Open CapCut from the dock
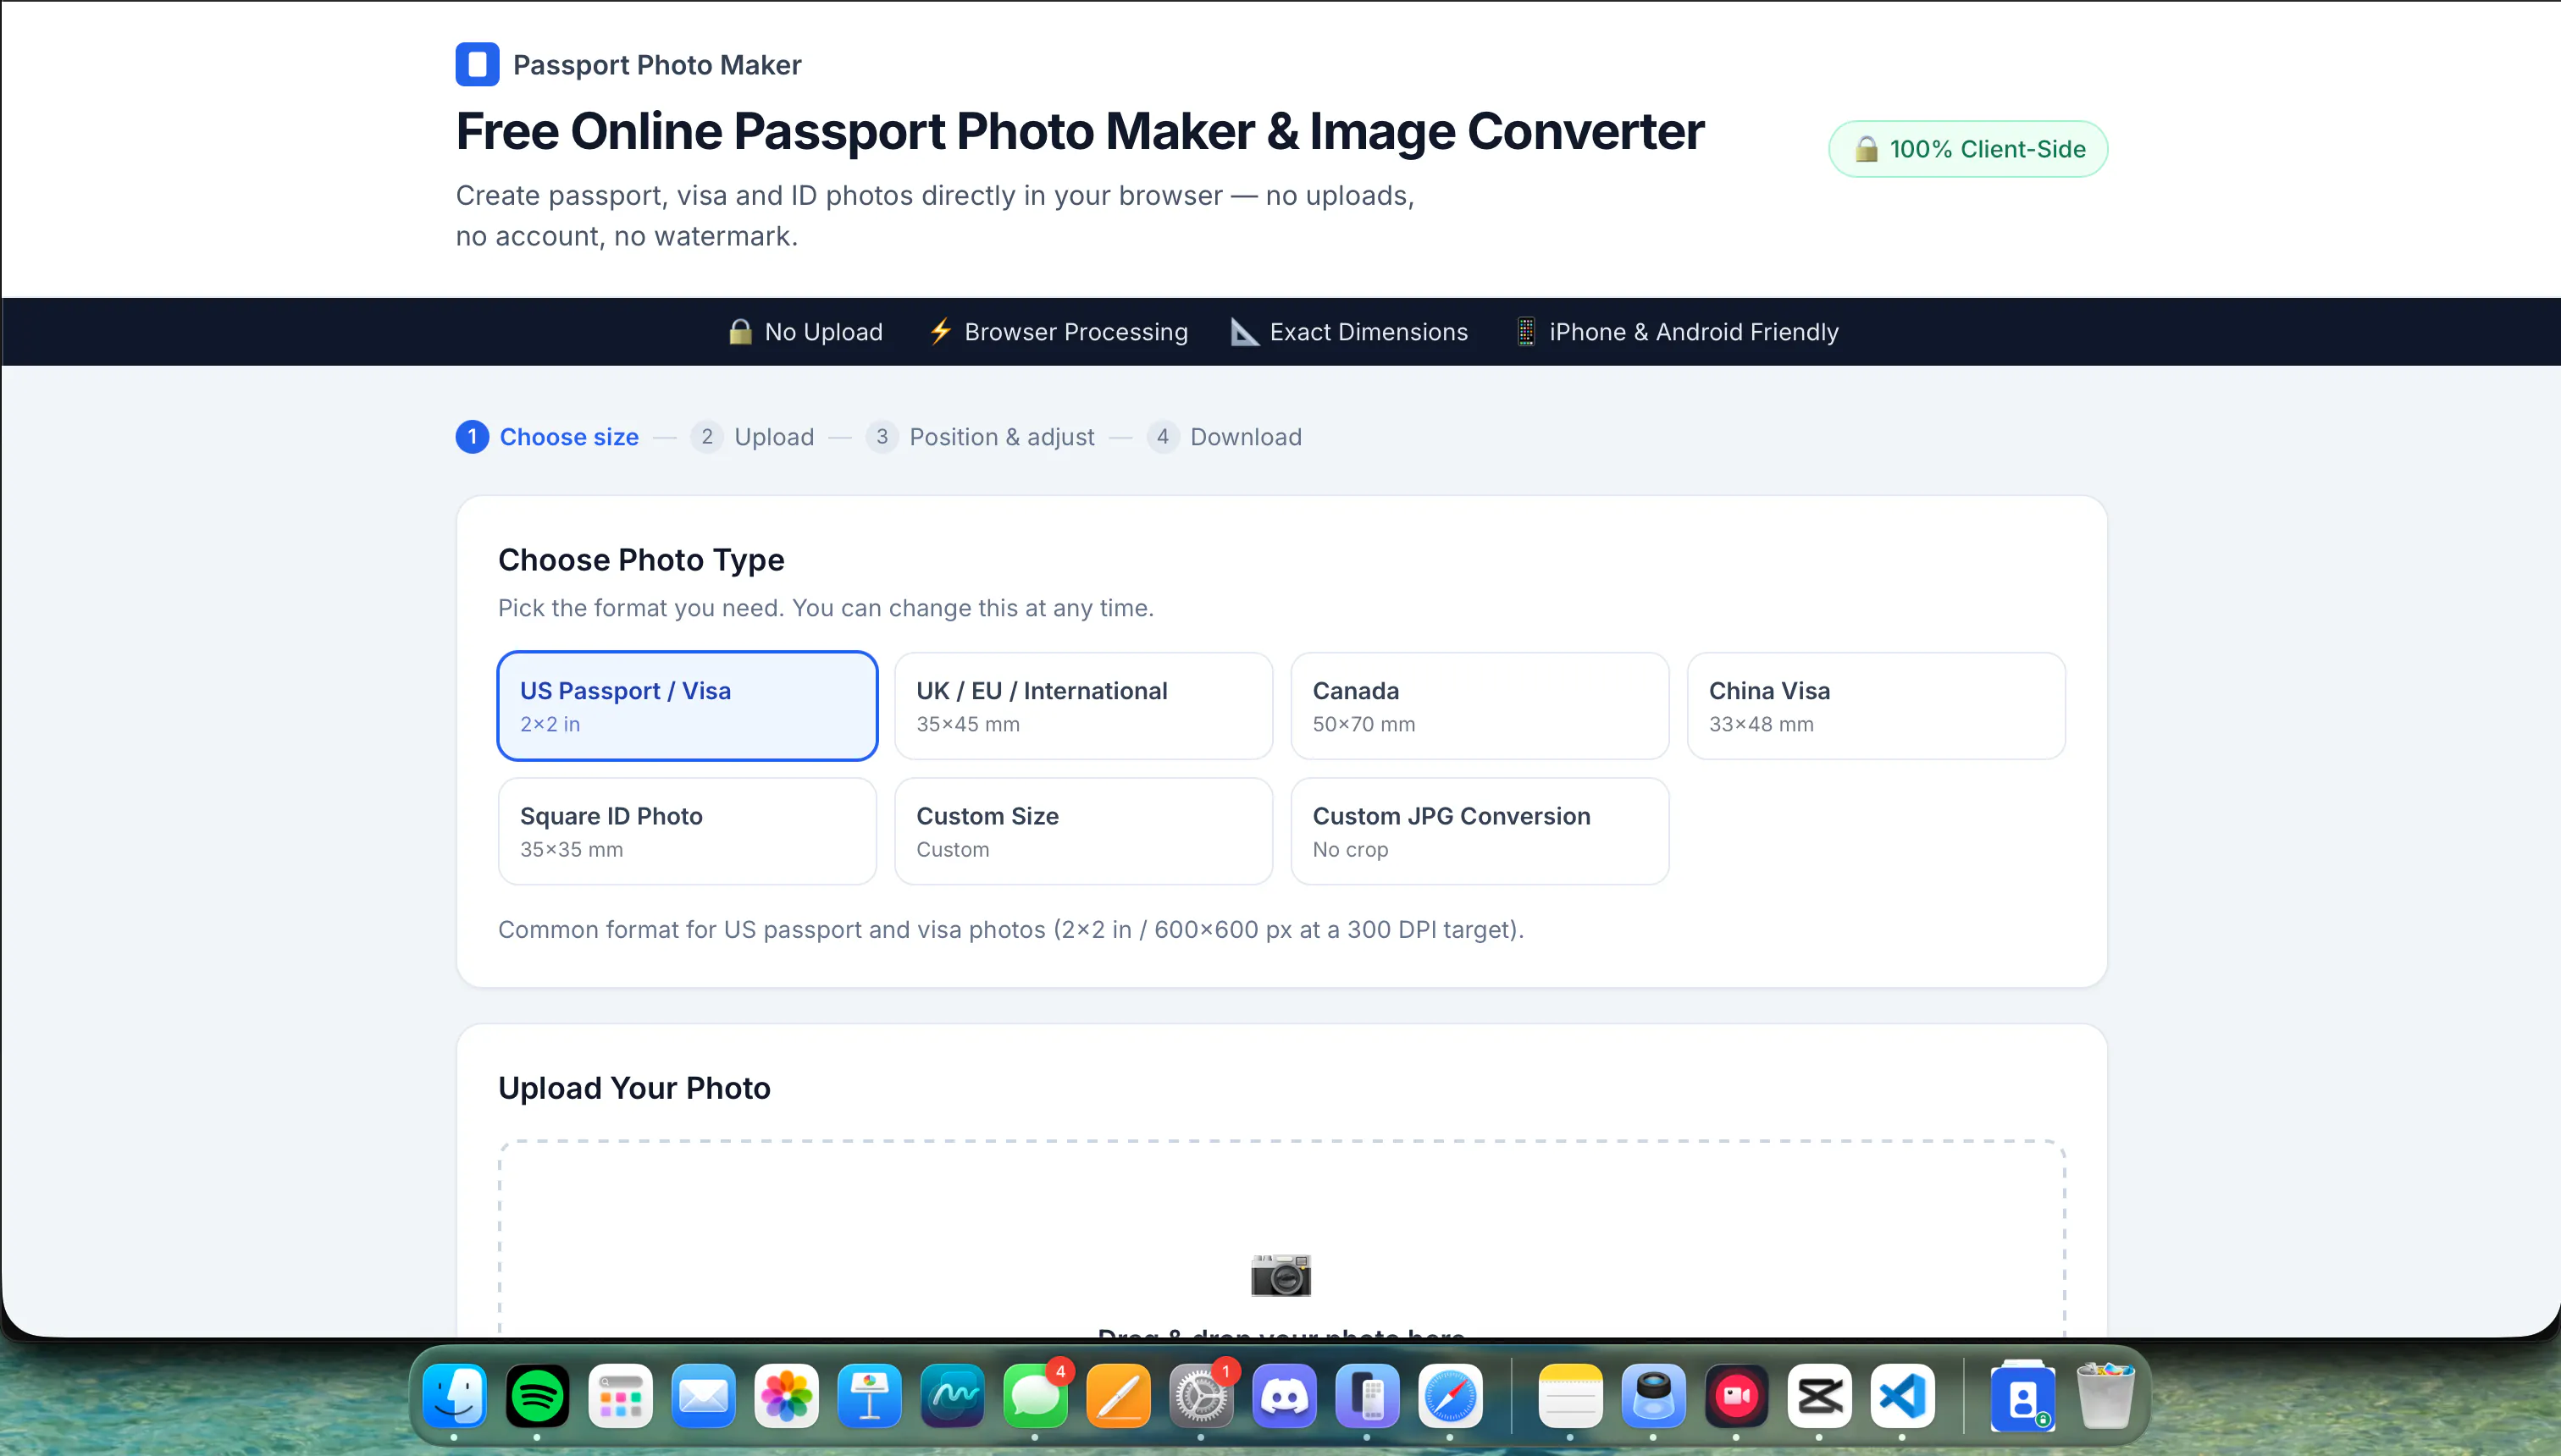2561x1456 pixels. coord(1819,1396)
